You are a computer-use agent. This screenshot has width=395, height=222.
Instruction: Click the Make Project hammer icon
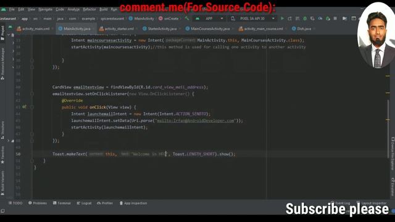186,18
